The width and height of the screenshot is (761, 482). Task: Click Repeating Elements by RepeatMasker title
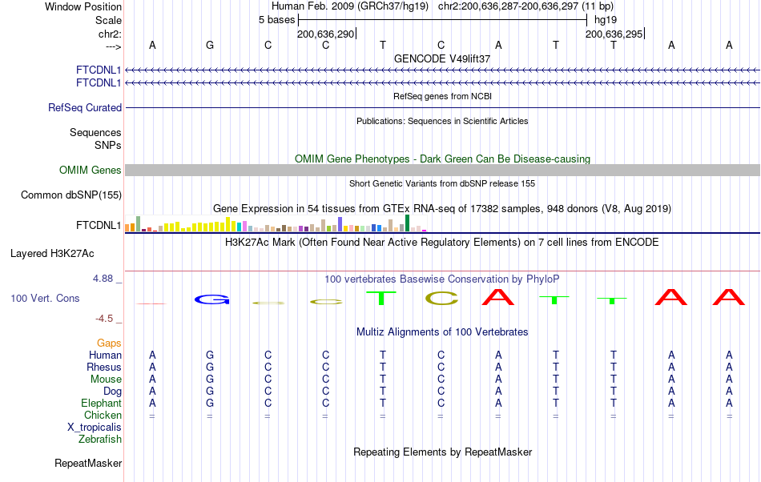point(442,452)
